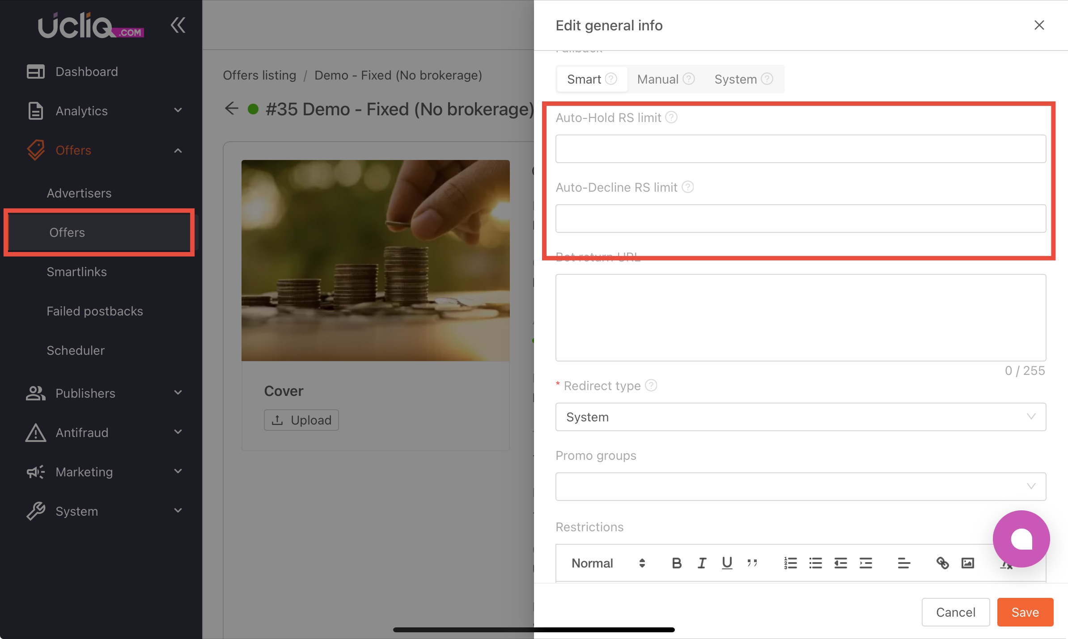
Task: Select the Smart fallback option
Action: coord(592,79)
